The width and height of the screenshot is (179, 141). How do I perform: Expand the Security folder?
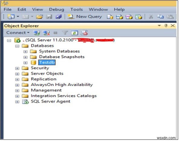coord(17,68)
